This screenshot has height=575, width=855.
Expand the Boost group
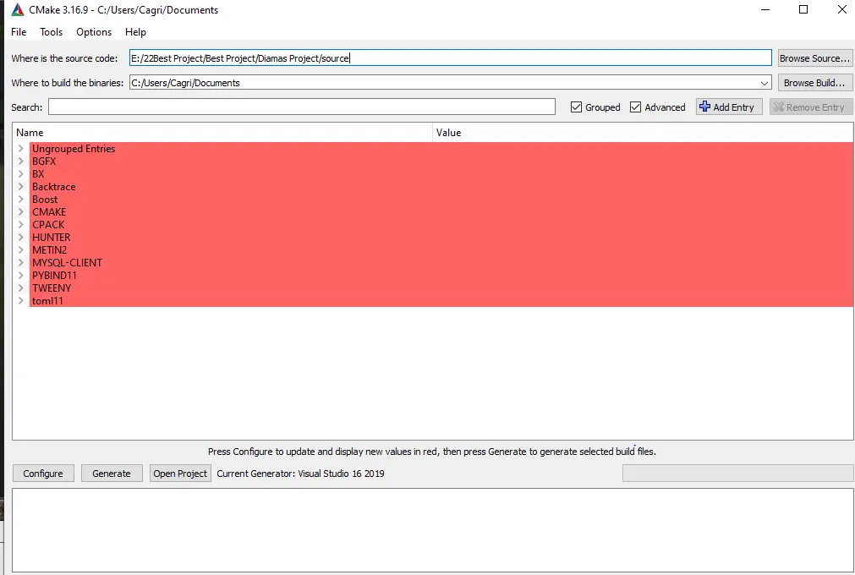click(21, 199)
